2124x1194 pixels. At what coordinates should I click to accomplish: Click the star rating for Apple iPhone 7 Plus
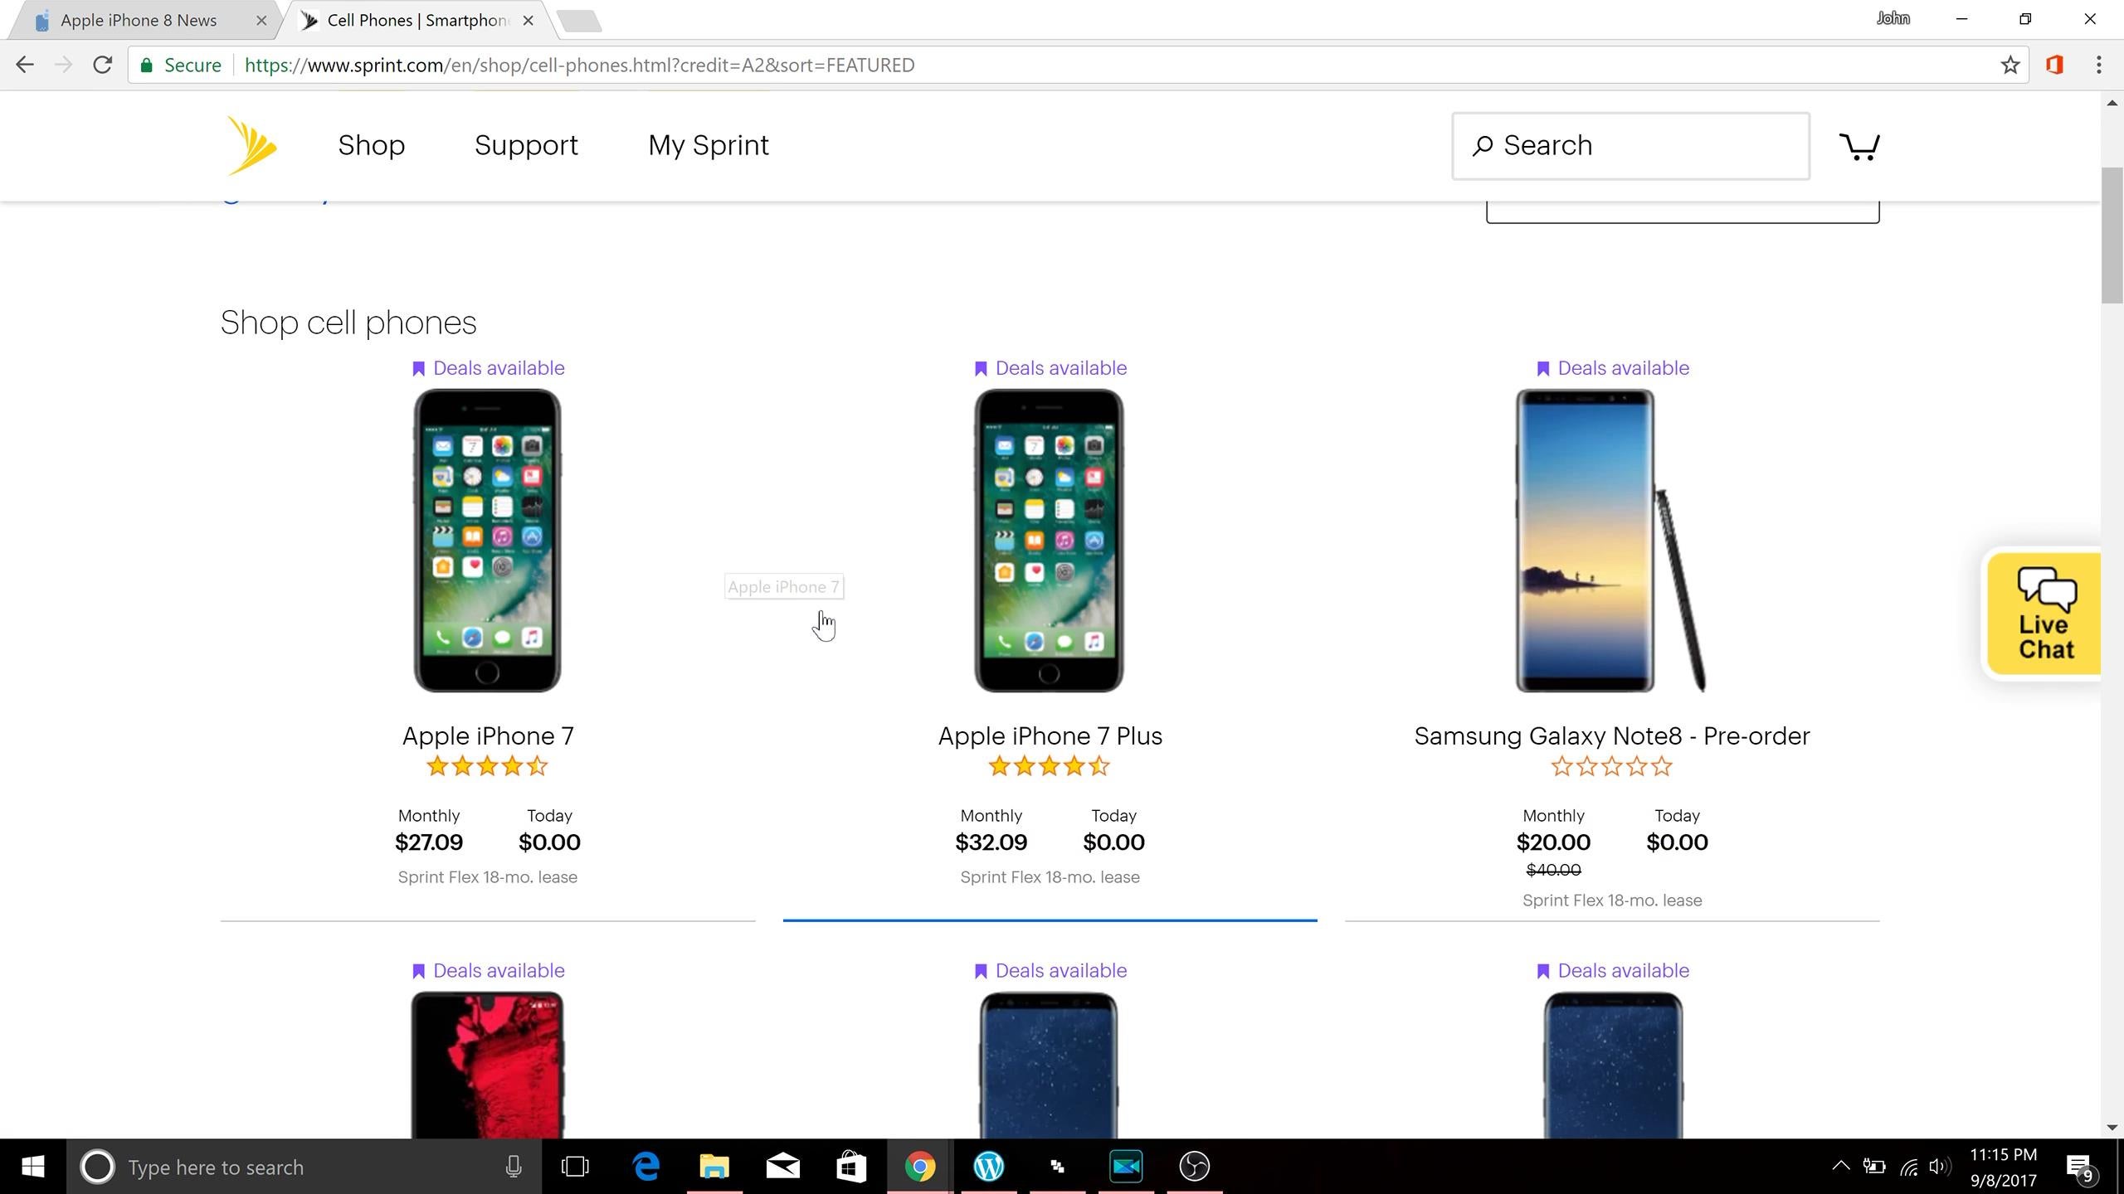pos(1049,767)
